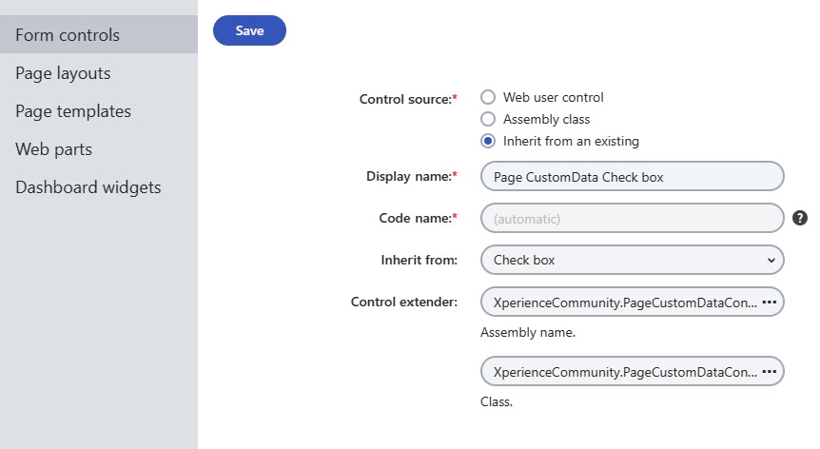The height and width of the screenshot is (449, 820).
Task: Select Inherit from an existing option
Action: tap(488, 141)
